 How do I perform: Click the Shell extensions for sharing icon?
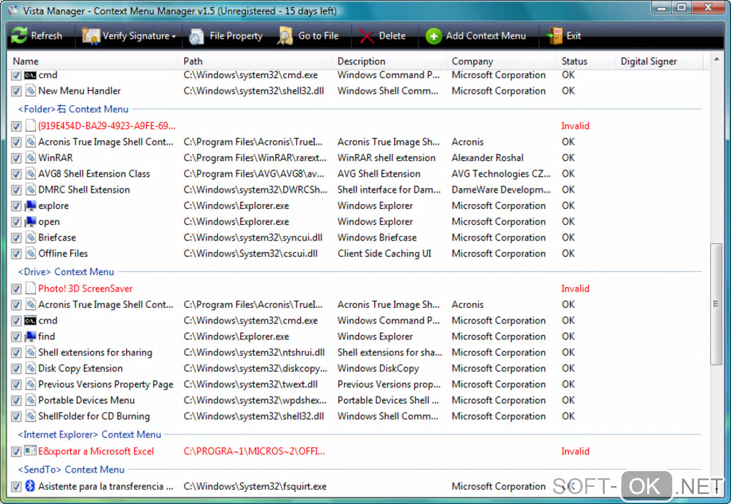[x=31, y=352]
